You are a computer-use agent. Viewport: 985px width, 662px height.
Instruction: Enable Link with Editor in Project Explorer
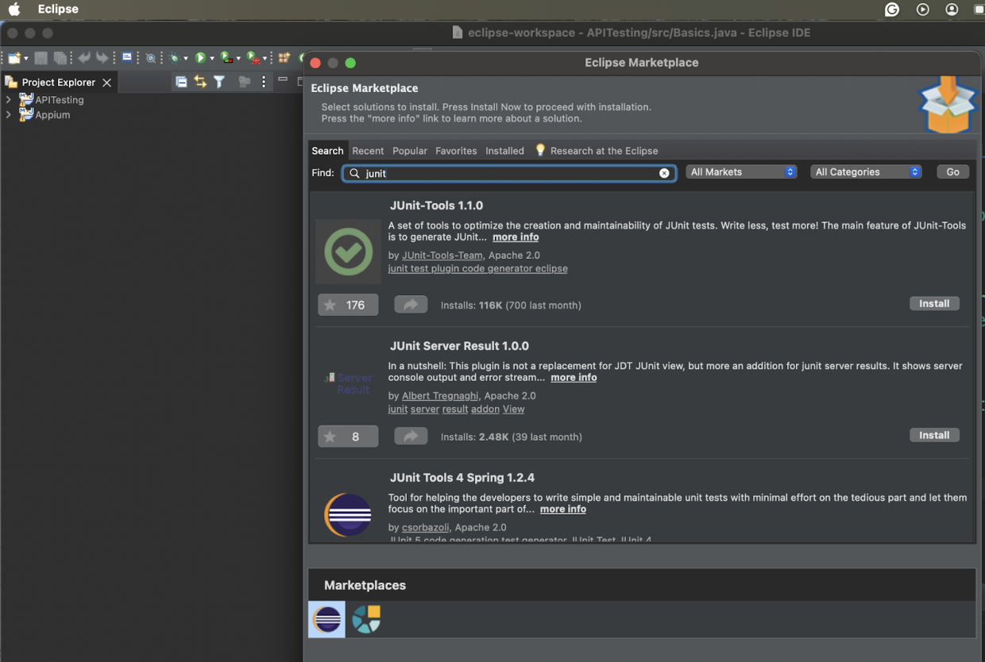pyautogui.click(x=199, y=82)
